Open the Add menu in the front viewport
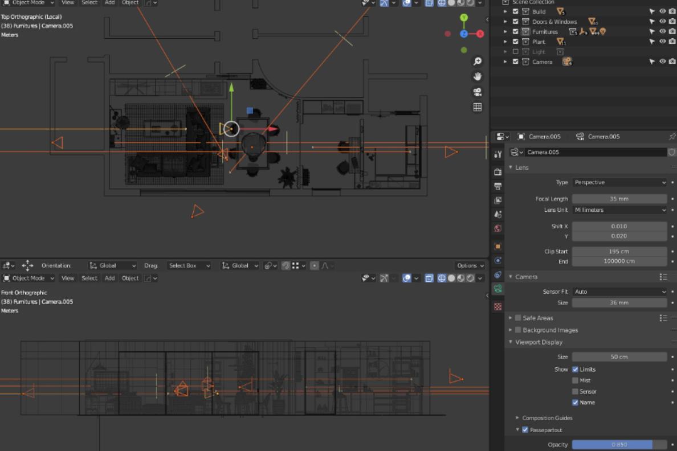The height and width of the screenshot is (451, 677). coord(109,278)
